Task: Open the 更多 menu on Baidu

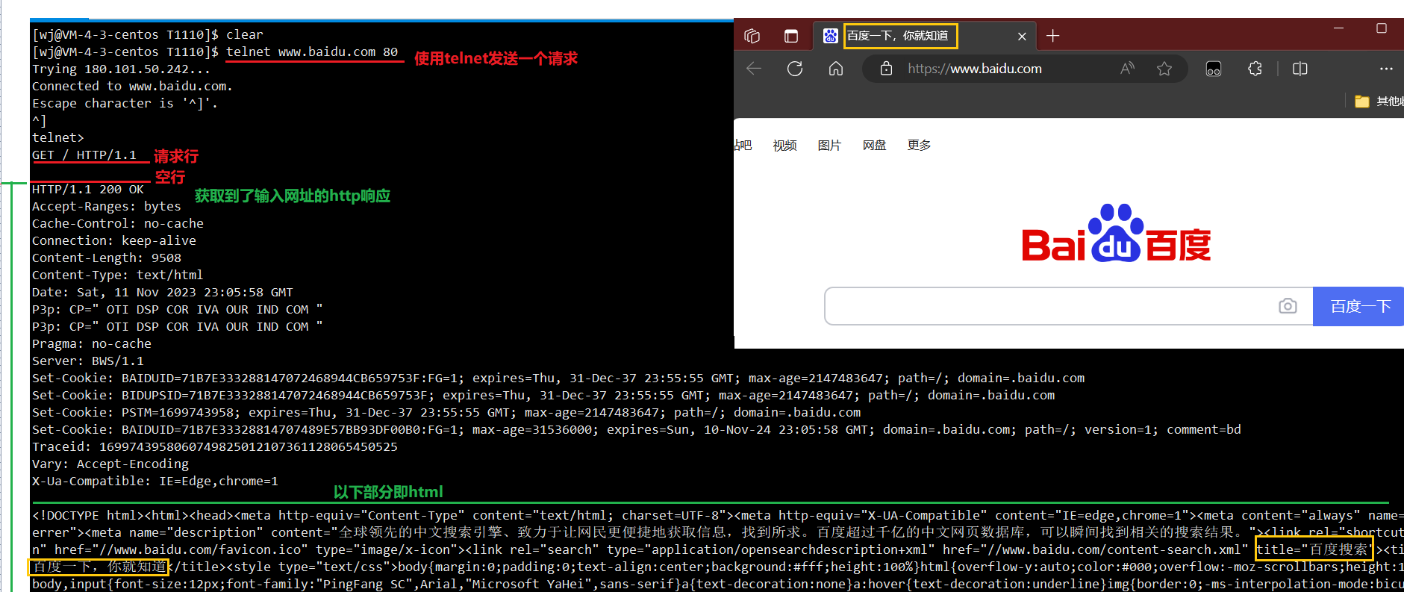Action: (x=919, y=145)
